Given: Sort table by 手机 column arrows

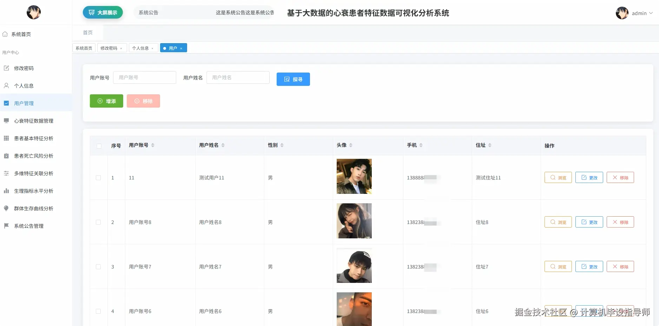Looking at the screenshot, I should (x=421, y=145).
